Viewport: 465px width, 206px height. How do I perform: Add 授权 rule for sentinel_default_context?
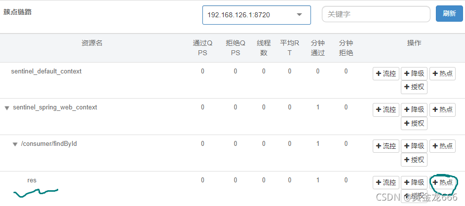coord(414,87)
